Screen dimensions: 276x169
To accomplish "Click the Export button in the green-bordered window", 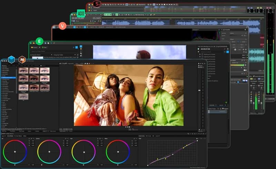I will [225, 109].
